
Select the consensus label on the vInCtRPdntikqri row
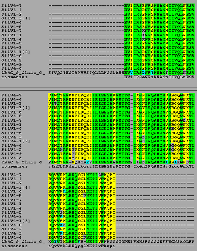tap(14, 166)
